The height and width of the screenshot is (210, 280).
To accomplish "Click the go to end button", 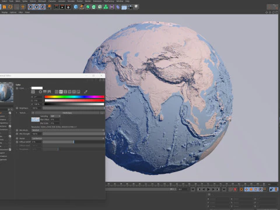I will [x=224, y=189].
